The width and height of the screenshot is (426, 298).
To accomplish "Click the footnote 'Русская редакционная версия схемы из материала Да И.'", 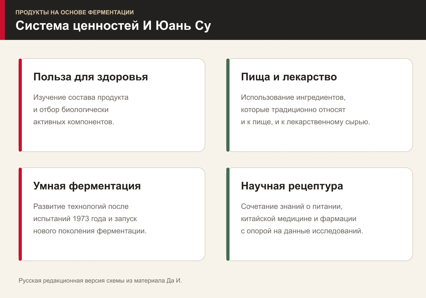I will [100, 281].
